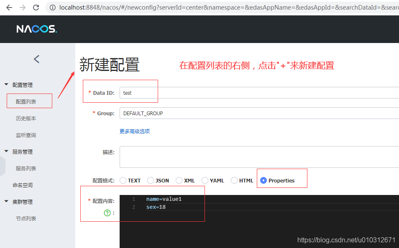Click the configuration content help question mark icon

click(107, 213)
